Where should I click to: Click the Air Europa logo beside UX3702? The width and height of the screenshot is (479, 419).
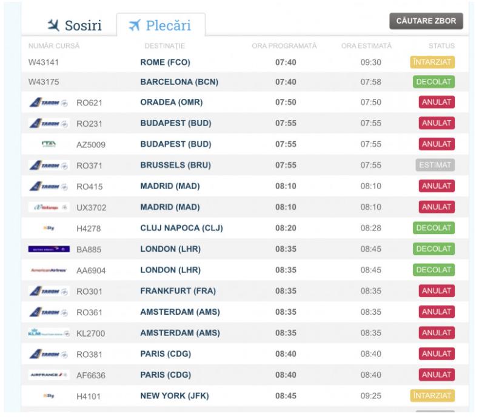click(49, 207)
